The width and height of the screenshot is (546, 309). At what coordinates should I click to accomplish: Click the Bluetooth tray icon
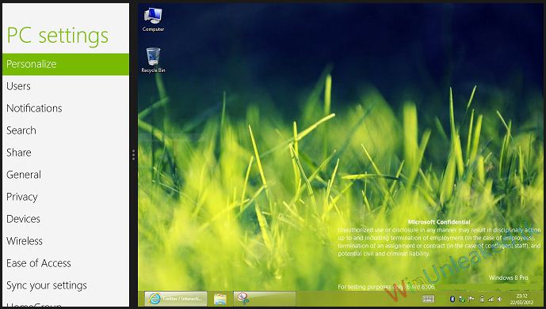[452, 299]
